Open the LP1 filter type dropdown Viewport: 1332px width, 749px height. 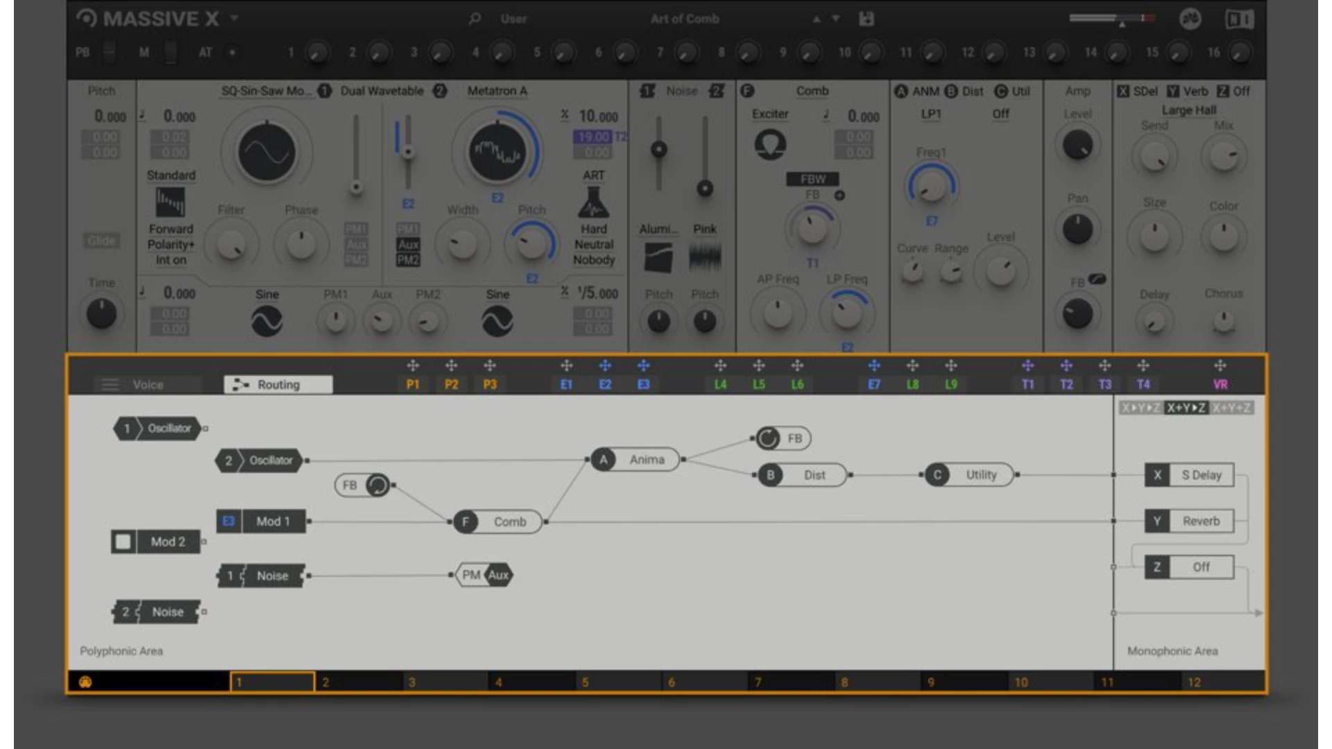pos(931,114)
